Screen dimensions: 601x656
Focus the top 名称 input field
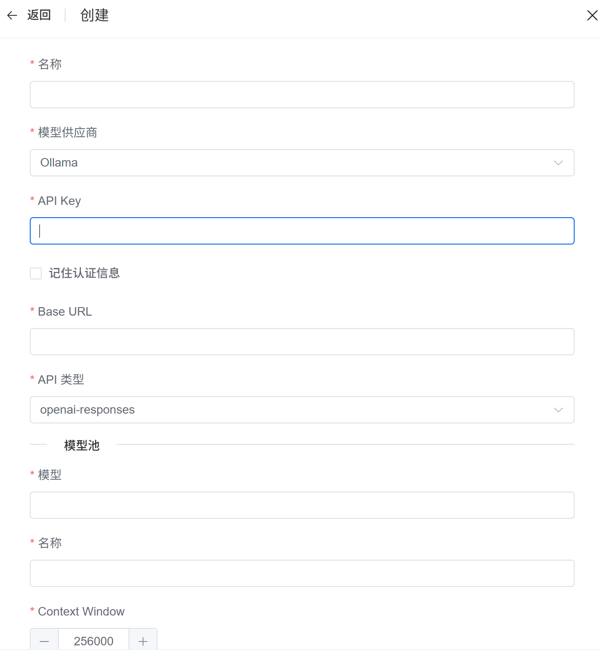click(301, 95)
